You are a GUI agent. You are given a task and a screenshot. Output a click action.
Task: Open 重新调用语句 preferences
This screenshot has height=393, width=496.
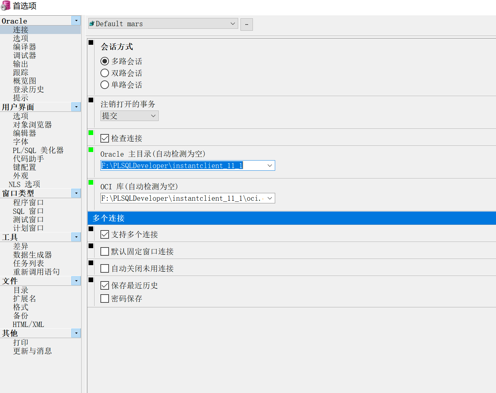pos(36,272)
